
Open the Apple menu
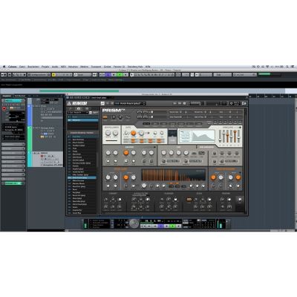[x=4, y=67]
